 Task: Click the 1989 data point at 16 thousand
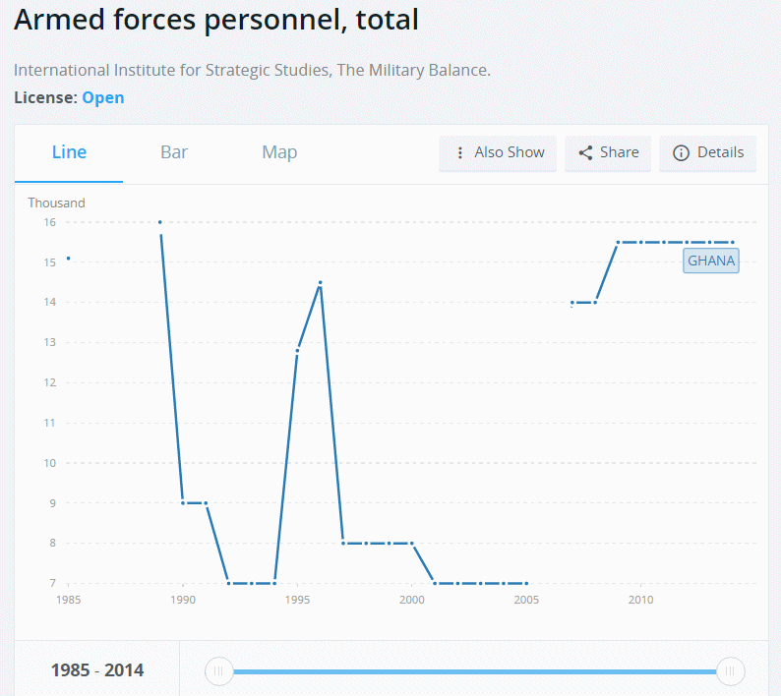point(160,222)
